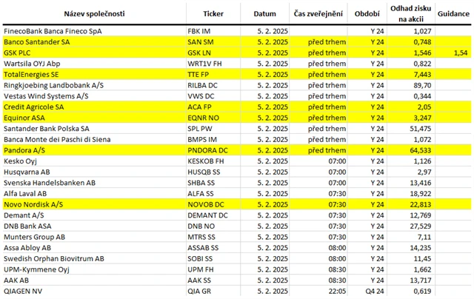Select the Období column header
The image size is (474, 299).
click(x=367, y=13)
